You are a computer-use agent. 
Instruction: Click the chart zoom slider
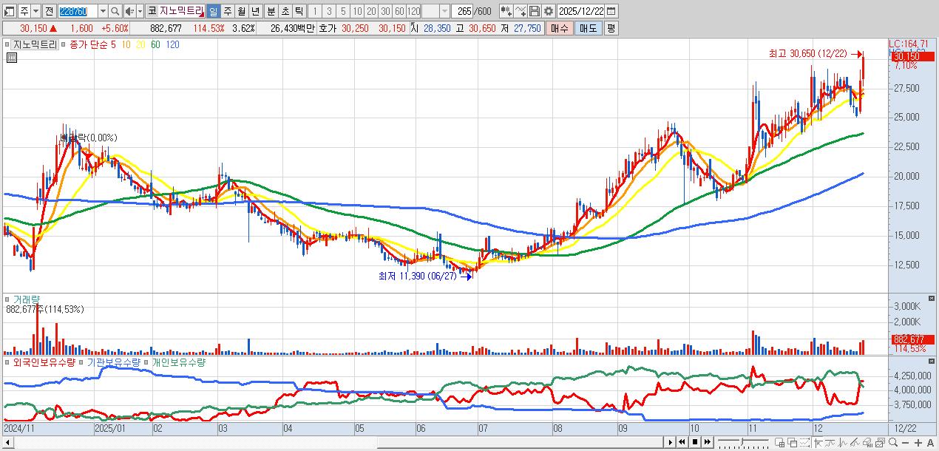[x=743, y=442]
